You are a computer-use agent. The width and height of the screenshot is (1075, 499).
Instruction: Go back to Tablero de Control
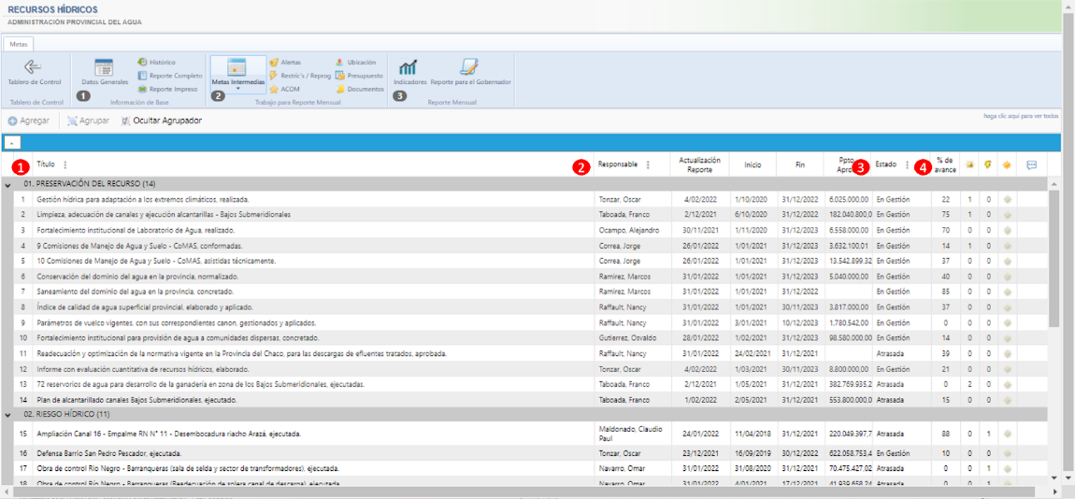(x=35, y=73)
